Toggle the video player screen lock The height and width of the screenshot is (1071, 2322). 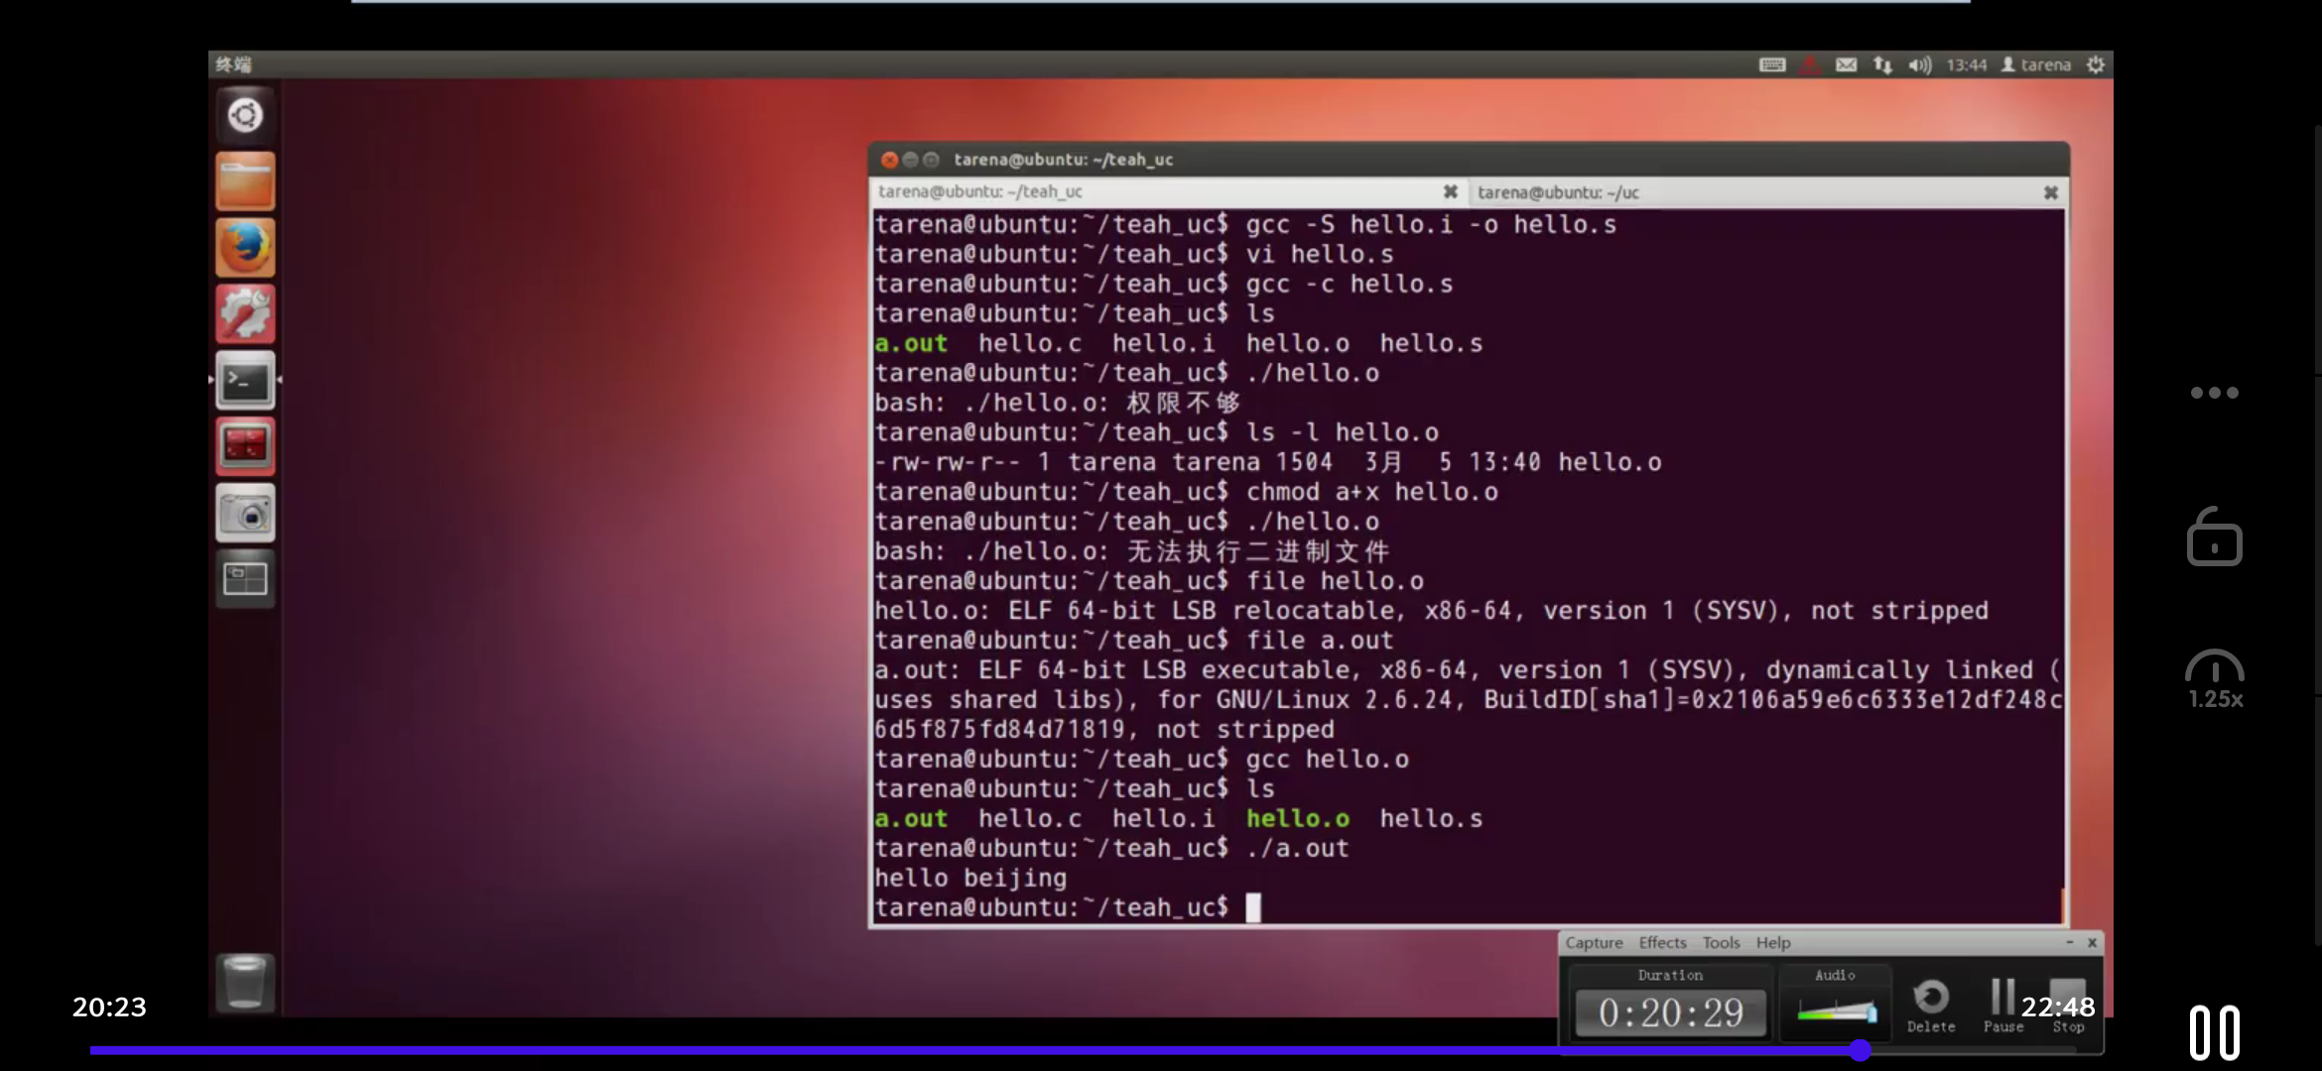coord(2214,537)
